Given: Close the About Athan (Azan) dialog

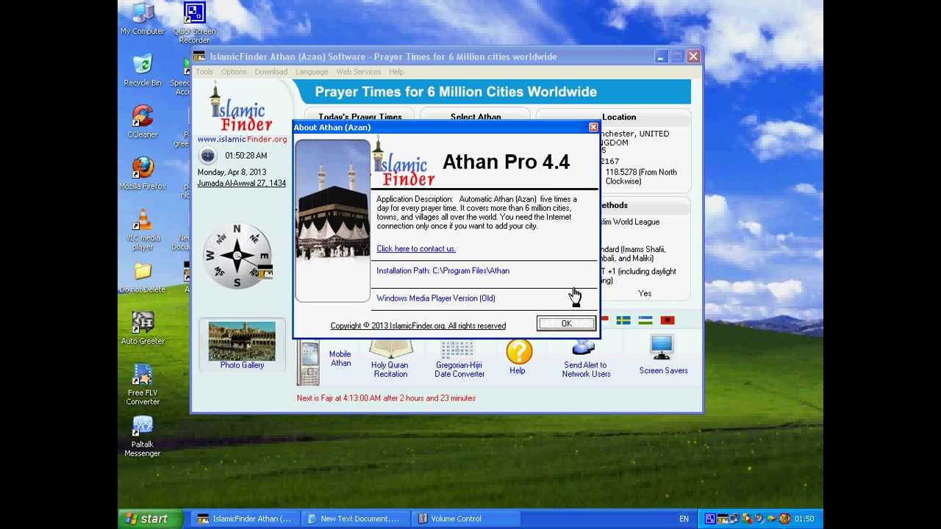Looking at the screenshot, I should (x=593, y=127).
